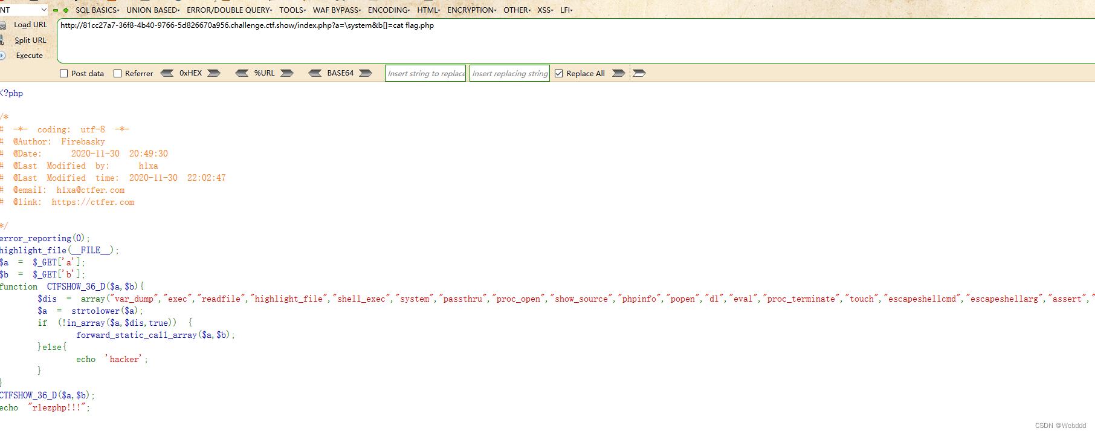Enable the Referrer checkbox
Screen dimensions: 1095x434
pyautogui.click(x=117, y=74)
